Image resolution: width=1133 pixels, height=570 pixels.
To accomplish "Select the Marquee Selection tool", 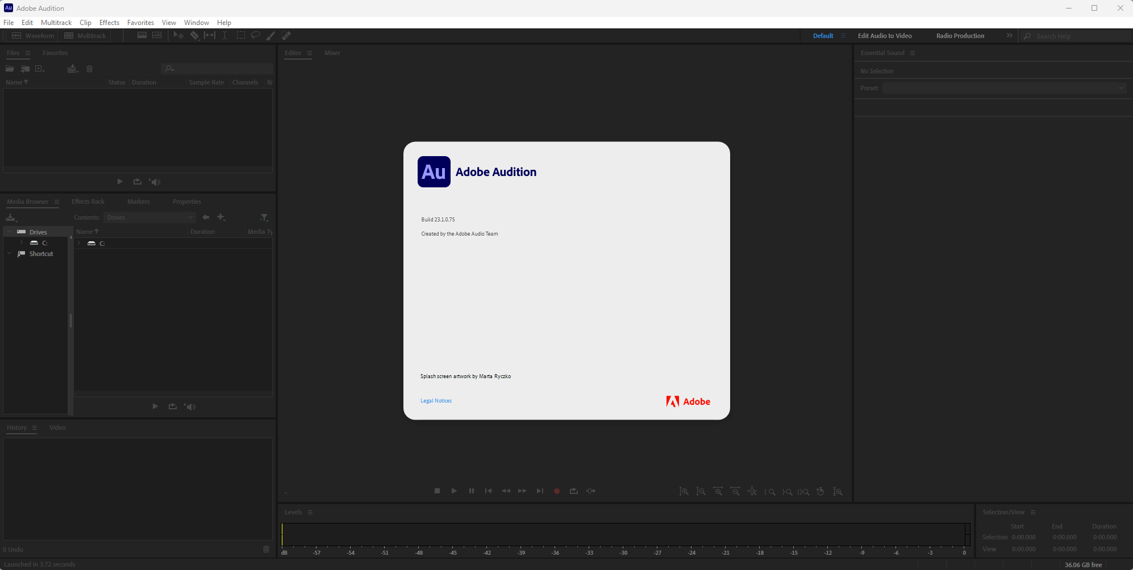I will (x=241, y=35).
